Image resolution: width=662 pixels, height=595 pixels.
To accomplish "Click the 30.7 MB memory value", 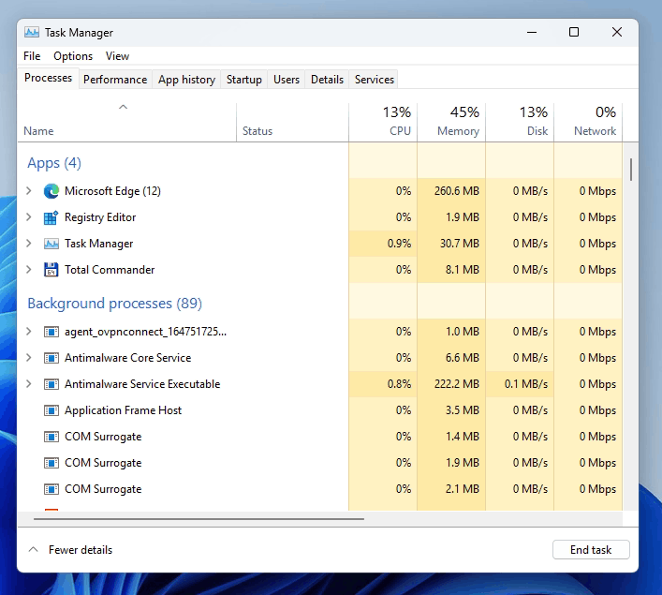I will 460,244.
